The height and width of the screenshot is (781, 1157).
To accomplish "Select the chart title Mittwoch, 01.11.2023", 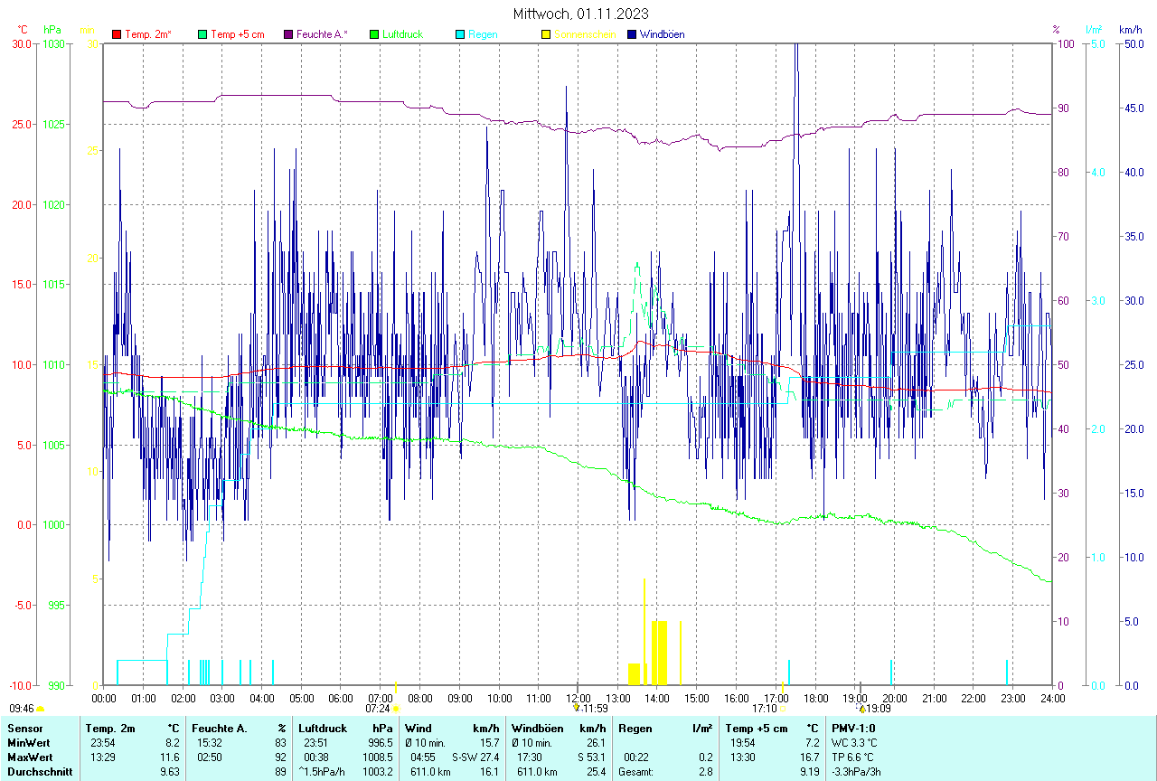I will (580, 14).
